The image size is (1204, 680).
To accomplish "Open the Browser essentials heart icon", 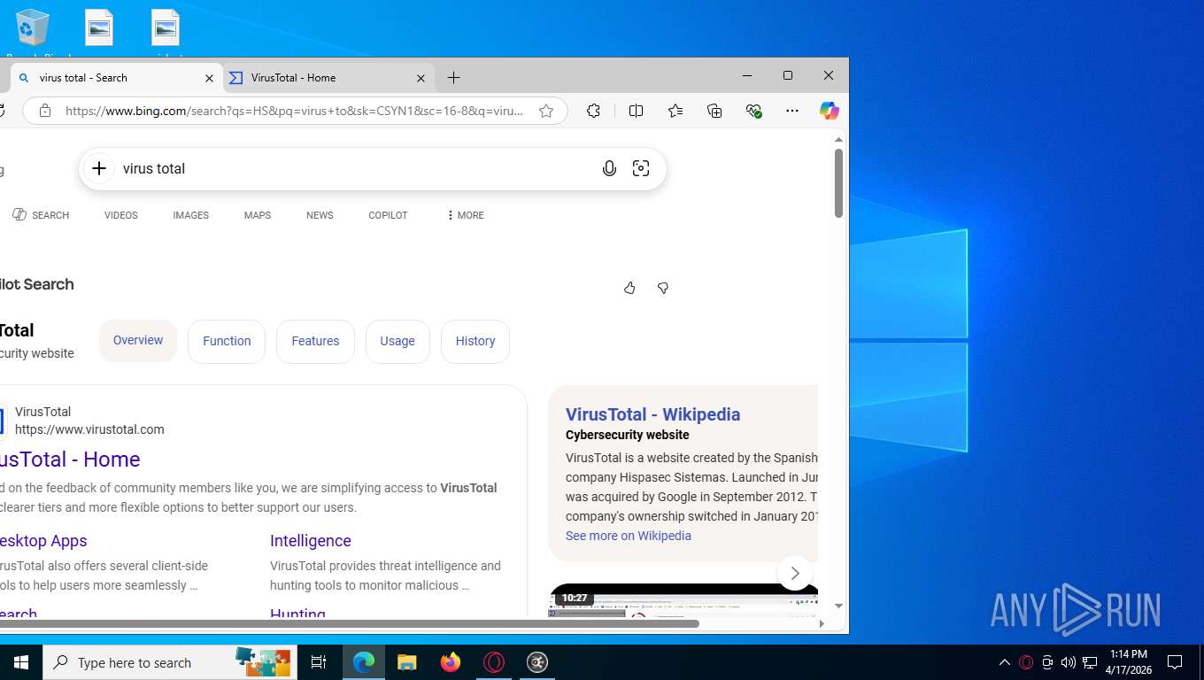I will [753, 111].
